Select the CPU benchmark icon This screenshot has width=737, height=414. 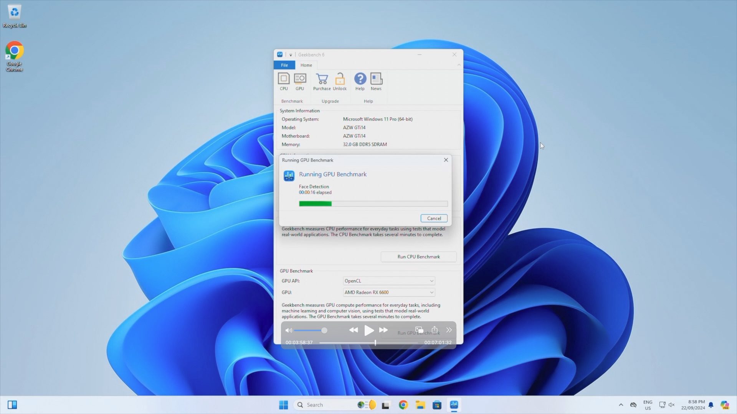284,81
